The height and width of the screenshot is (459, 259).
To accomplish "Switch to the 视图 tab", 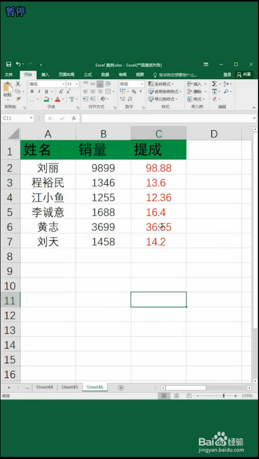I will tap(140, 75).
